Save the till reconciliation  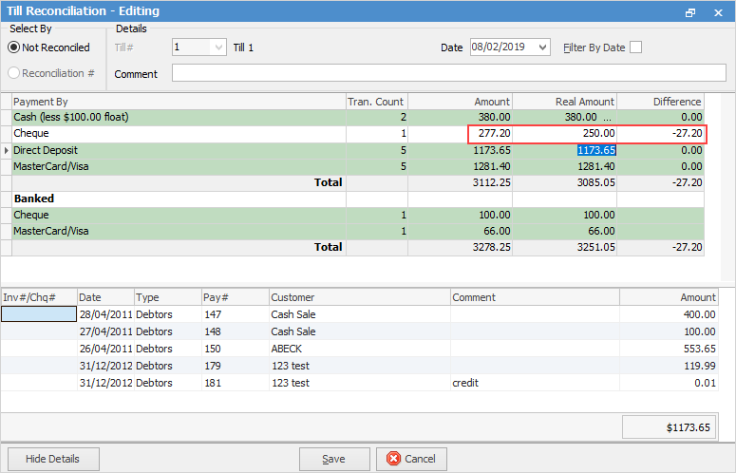coord(333,459)
